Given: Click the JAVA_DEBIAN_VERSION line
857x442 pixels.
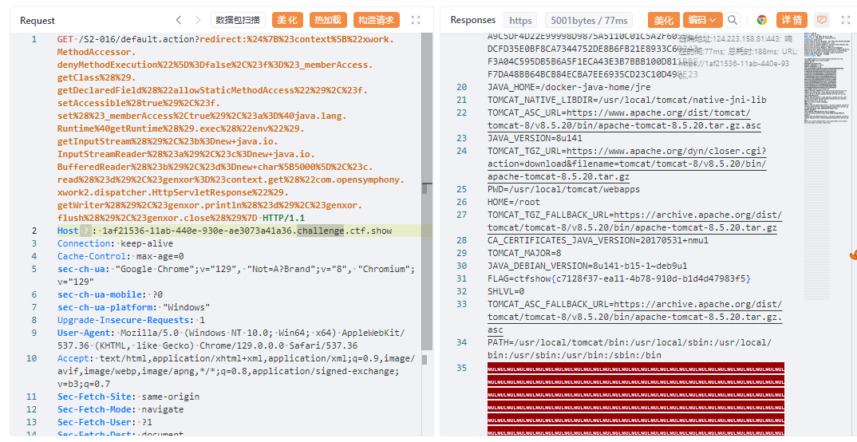Looking at the screenshot, I should [588, 266].
